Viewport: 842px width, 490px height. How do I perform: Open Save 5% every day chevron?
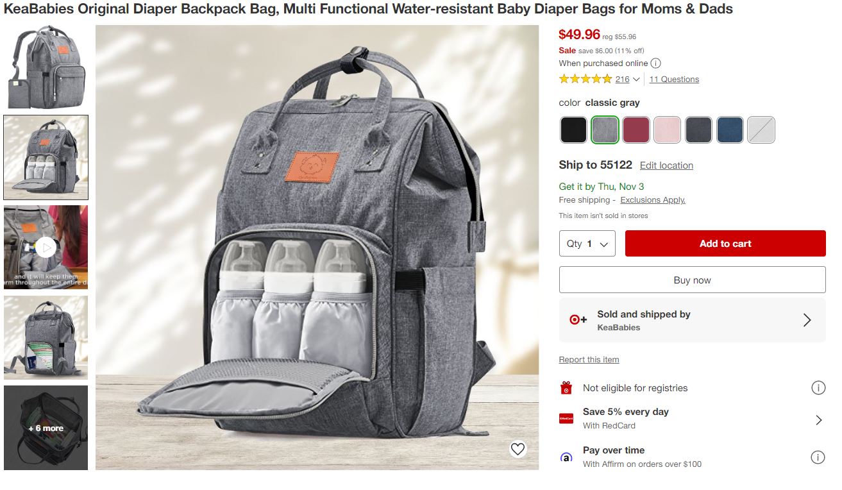(x=818, y=419)
